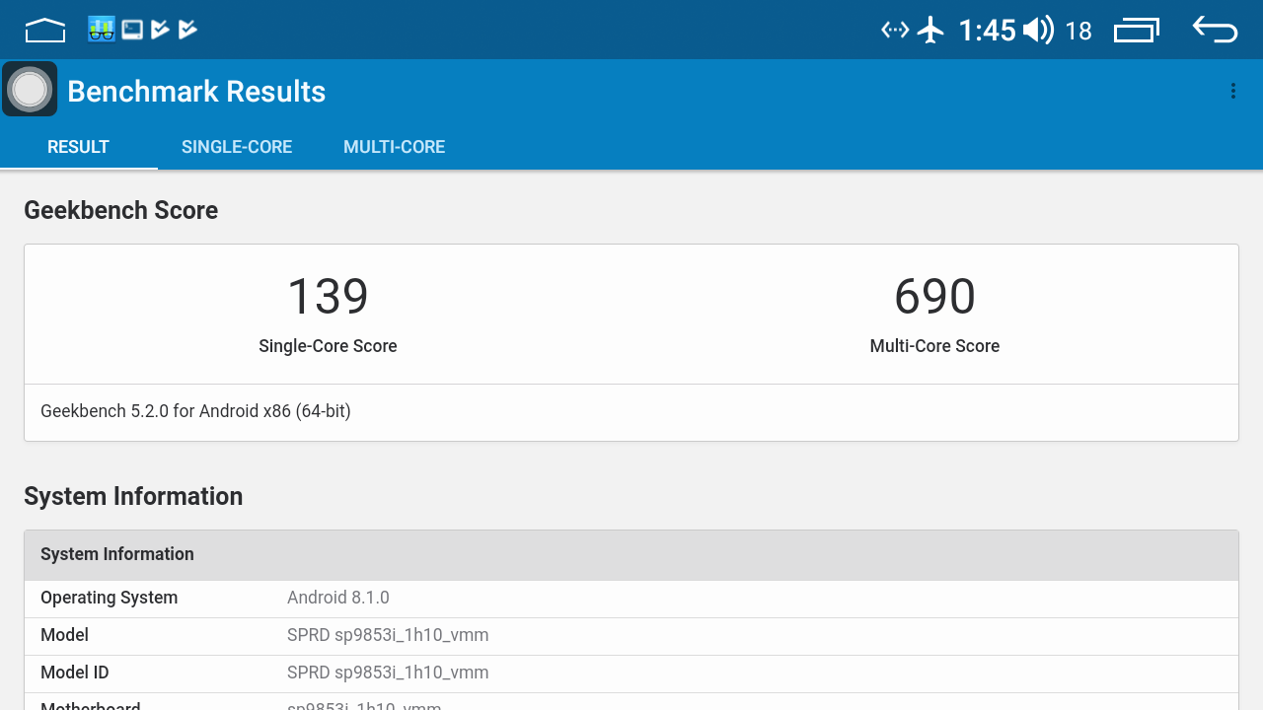Viewport: 1263px width, 710px height.
Task: Click the Model ID row label
Action: click(75, 673)
